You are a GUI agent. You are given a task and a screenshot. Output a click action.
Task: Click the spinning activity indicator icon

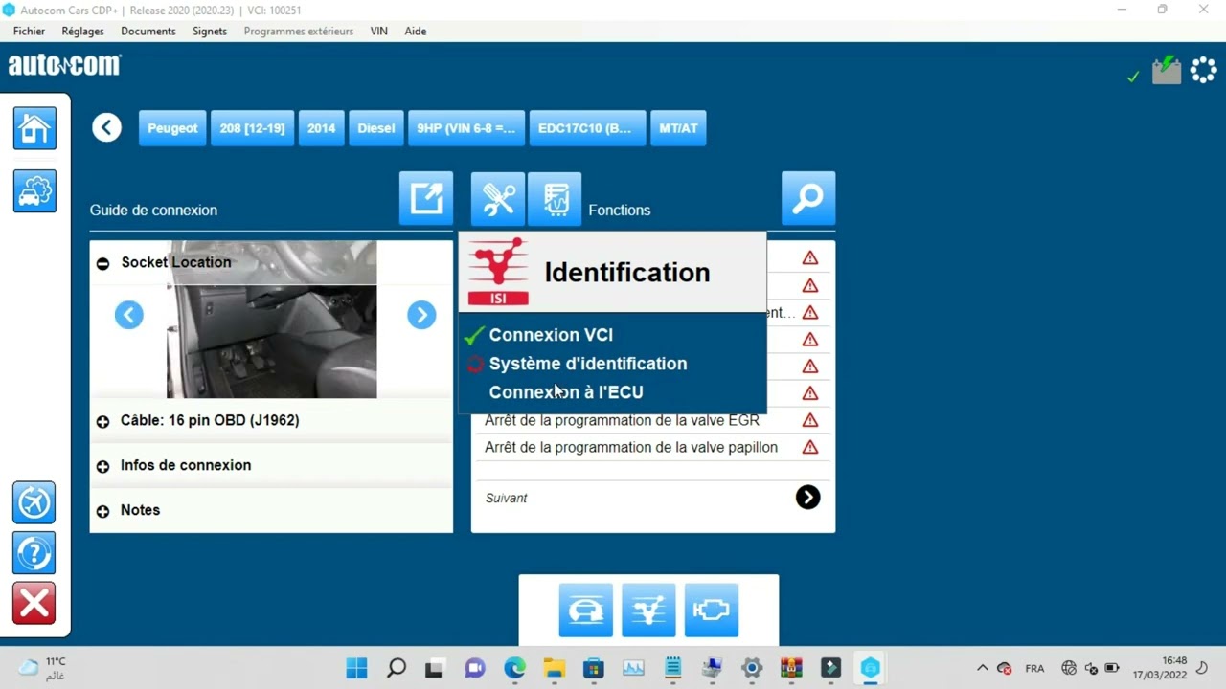click(x=1203, y=71)
